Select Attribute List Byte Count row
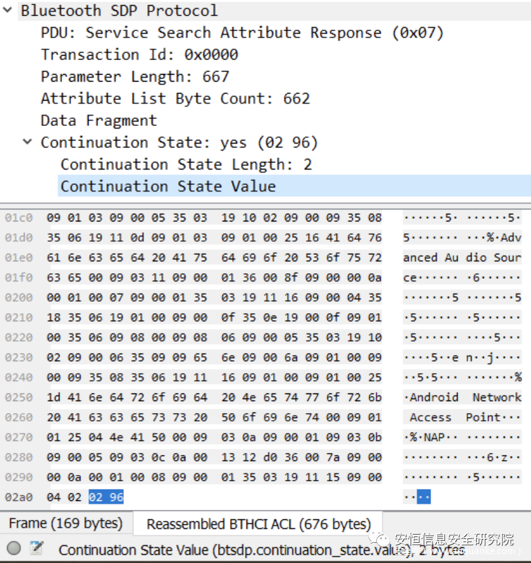The height and width of the screenshot is (563, 531). point(175,99)
